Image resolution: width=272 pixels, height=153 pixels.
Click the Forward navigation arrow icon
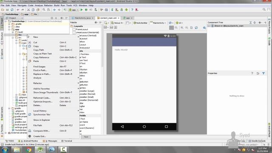[x=59, y=10]
